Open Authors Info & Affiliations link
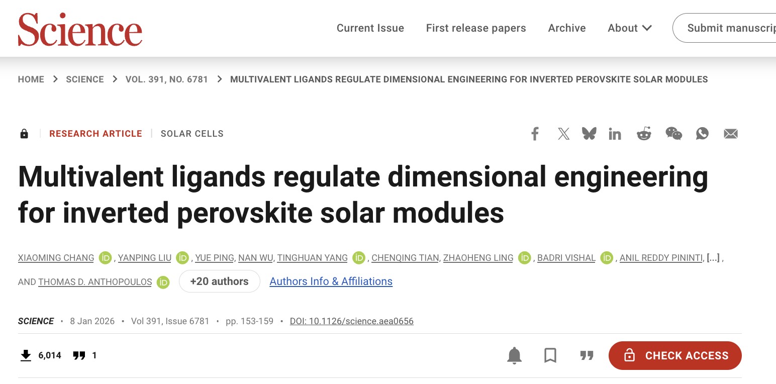Viewport: 776px width, 384px height. 331,281
